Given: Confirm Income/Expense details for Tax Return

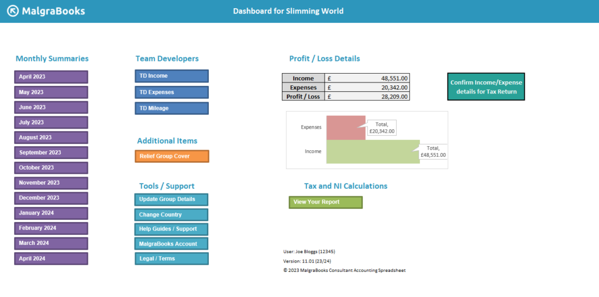Looking at the screenshot, I should 486,87.
